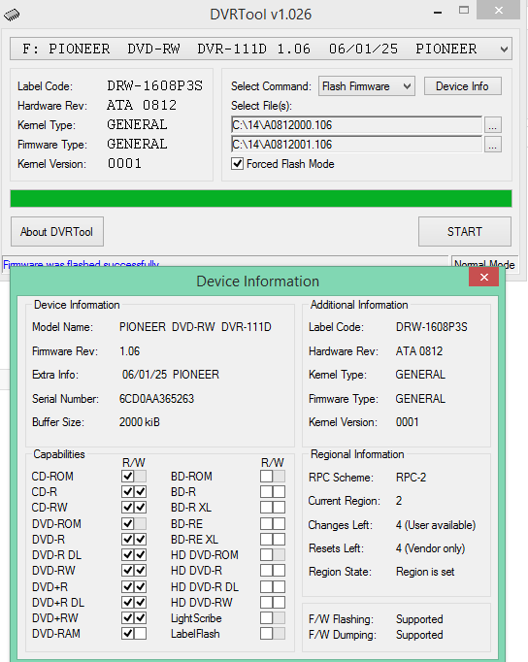Click the DVD-RAM write capability checkbox
The width and height of the screenshot is (528, 662).
point(141,634)
